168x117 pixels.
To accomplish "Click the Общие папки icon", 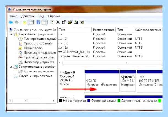I will coord(20,48).
